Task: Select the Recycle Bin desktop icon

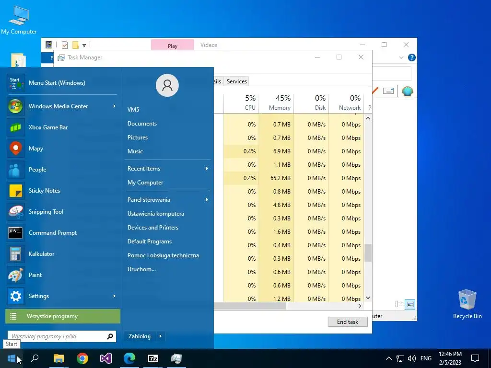Action: click(467, 304)
